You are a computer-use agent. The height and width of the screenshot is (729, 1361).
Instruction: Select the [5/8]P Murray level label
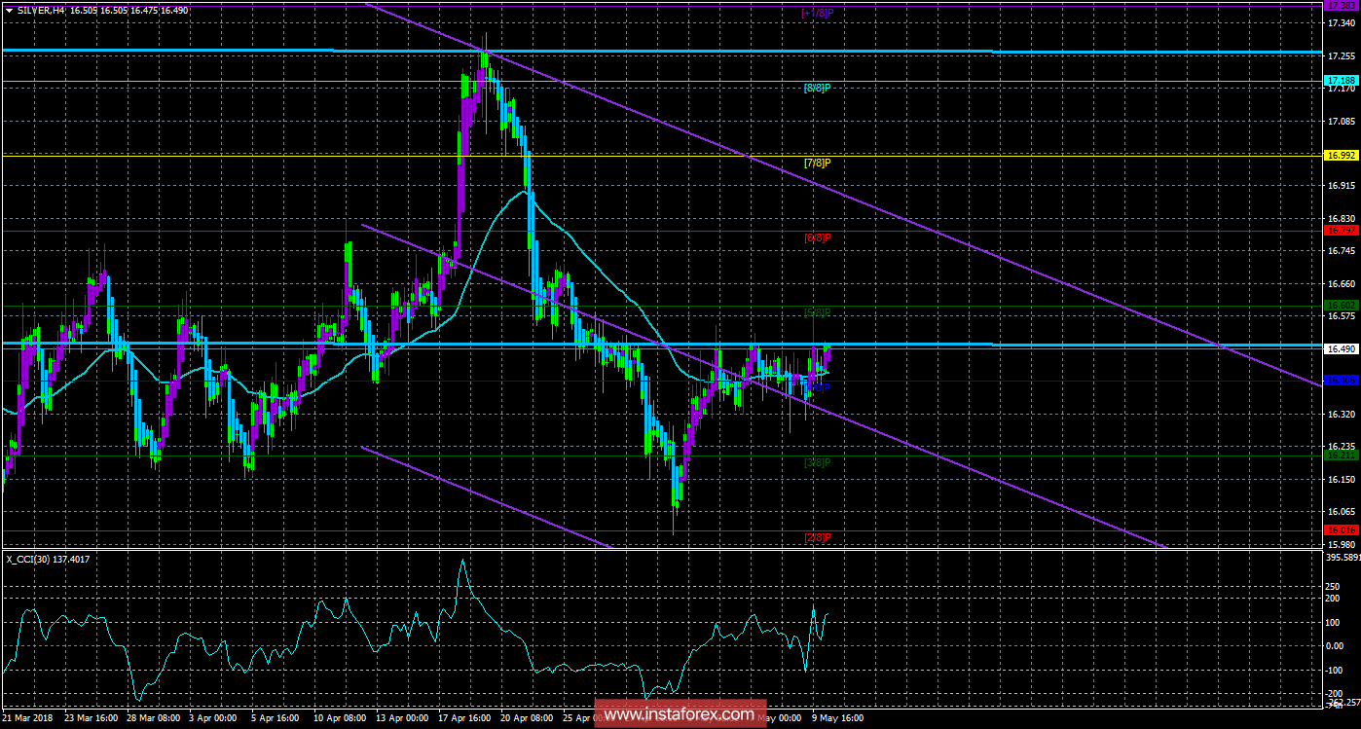pyautogui.click(x=818, y=312)
